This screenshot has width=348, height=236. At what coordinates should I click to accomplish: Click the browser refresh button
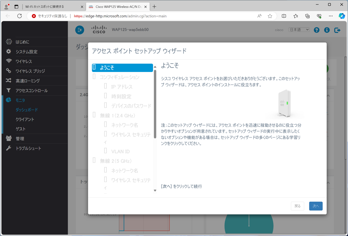(x=20, y=16)
